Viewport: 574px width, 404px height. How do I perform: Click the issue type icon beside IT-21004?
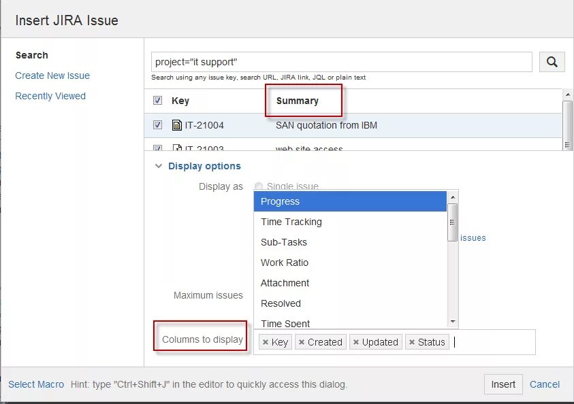[x=178, y=124]
